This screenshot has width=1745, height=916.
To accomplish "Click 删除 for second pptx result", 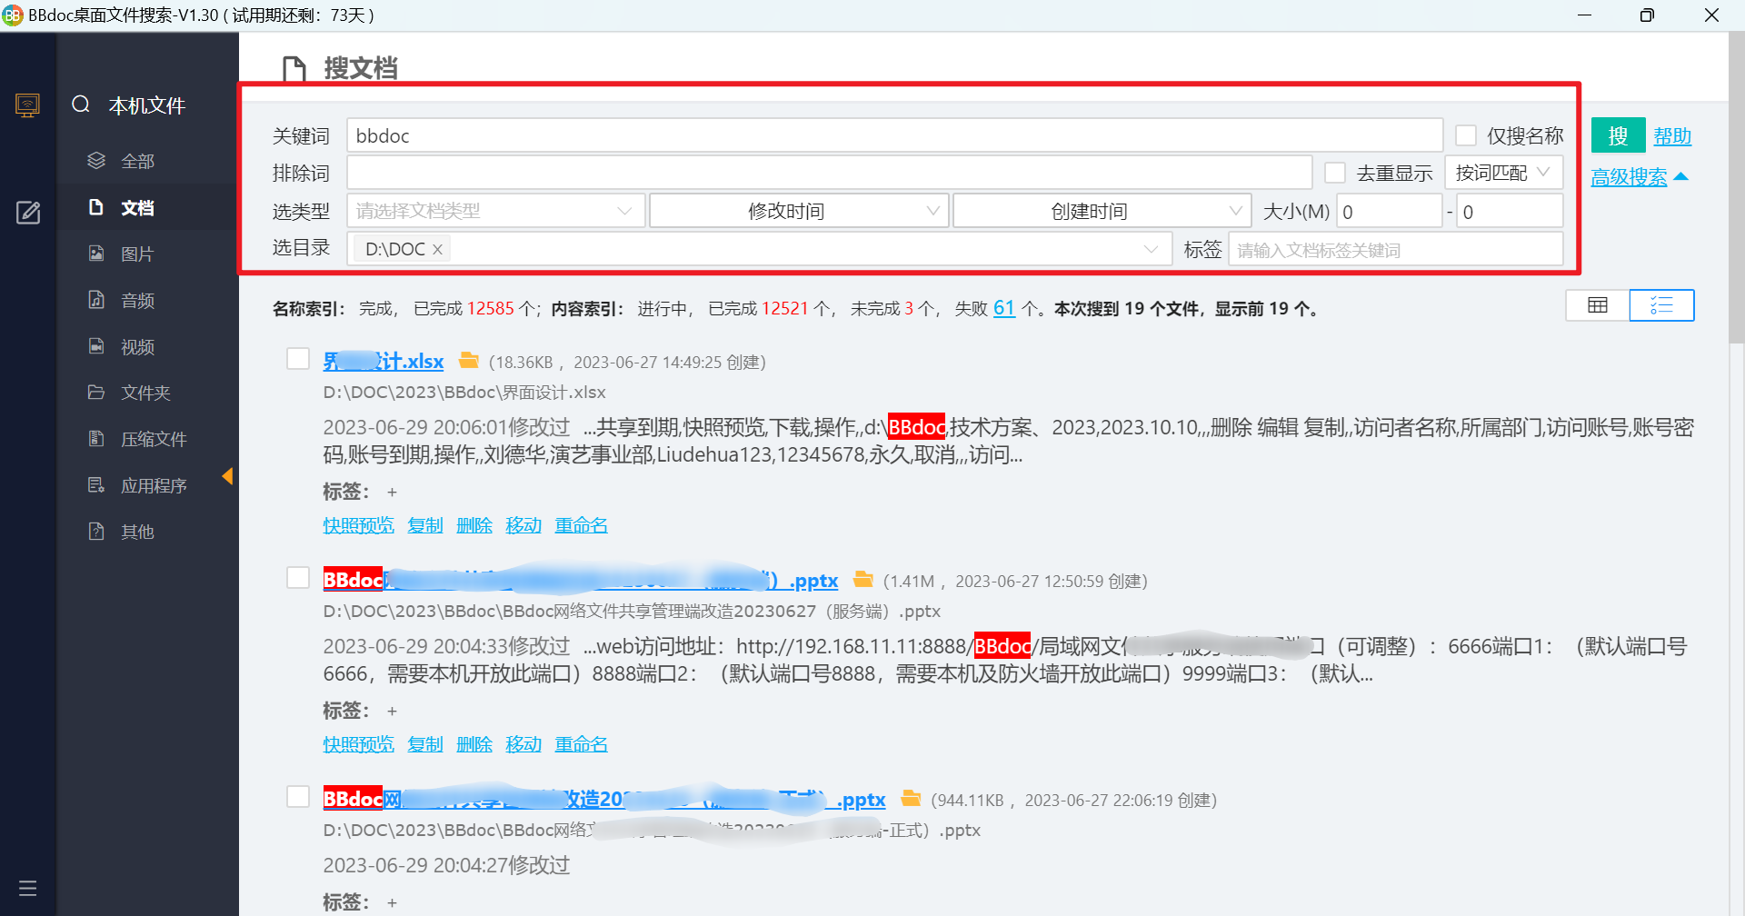I will click(x=474, y=744).
